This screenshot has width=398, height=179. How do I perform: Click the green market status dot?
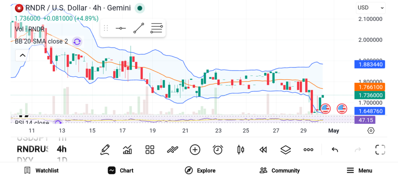pyautogui.click(x=140, y=8)
